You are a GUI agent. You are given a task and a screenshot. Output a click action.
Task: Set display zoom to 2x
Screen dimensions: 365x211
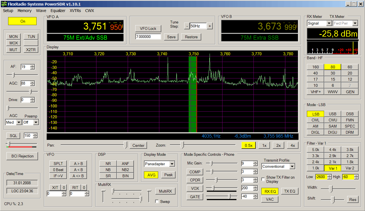coord(278,145)
